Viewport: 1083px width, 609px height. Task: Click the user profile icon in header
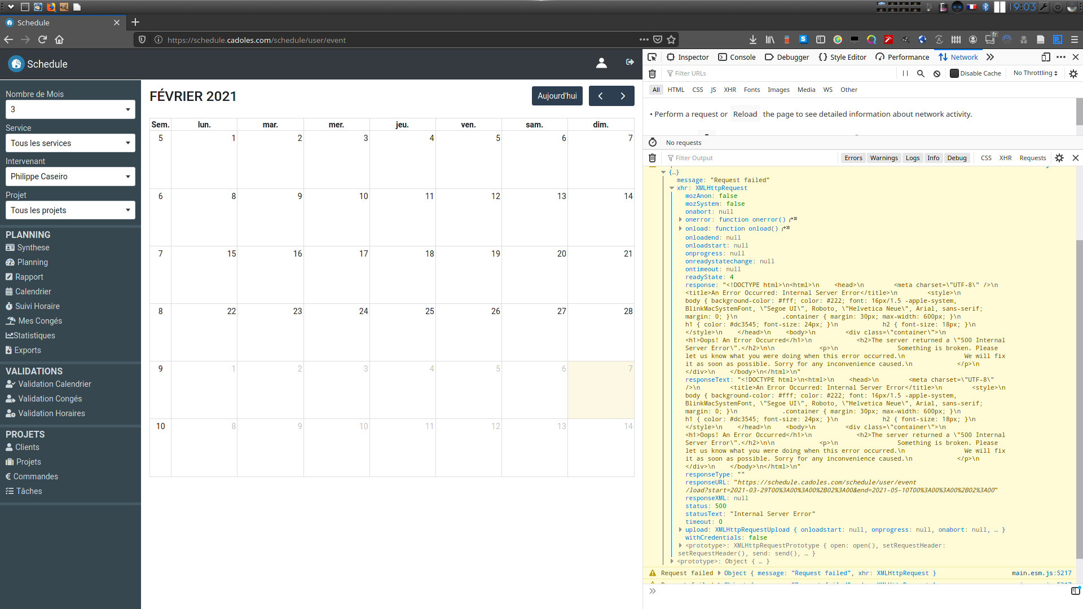click(601, 63)
